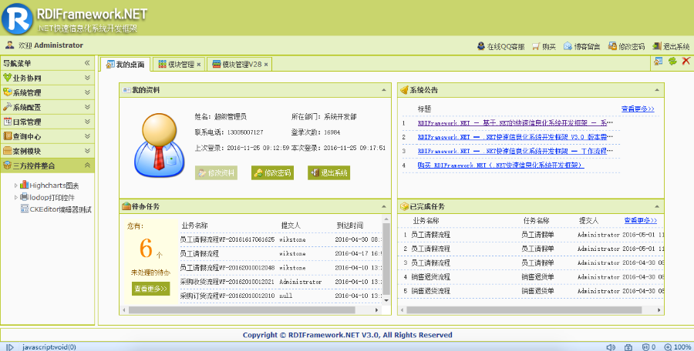Click the green refresh tab icon
The width and height of the screenshot is (694, 351).
[672, 61]
